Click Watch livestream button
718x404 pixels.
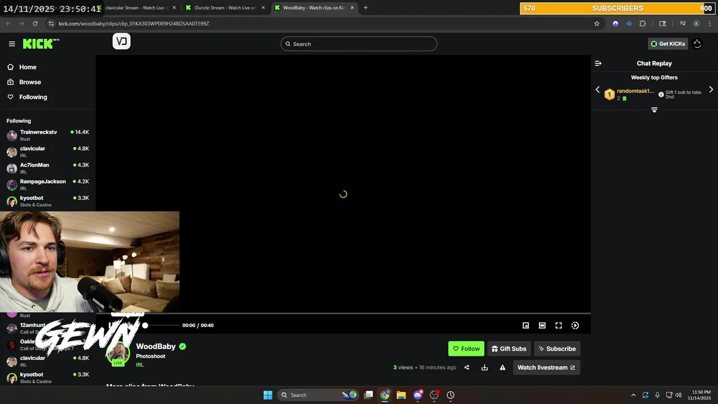coord(546,368)
